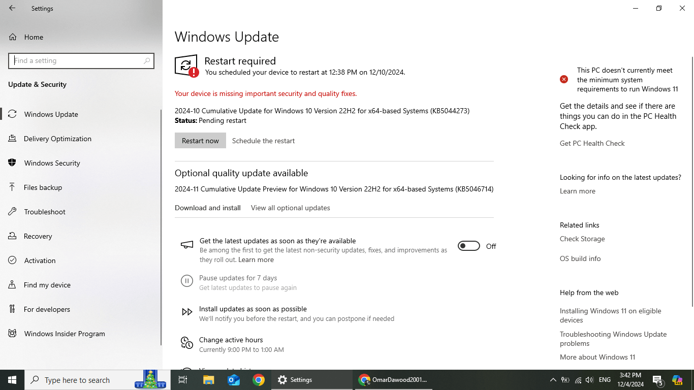Click the Windows Start button

click(x=12, y=380)
